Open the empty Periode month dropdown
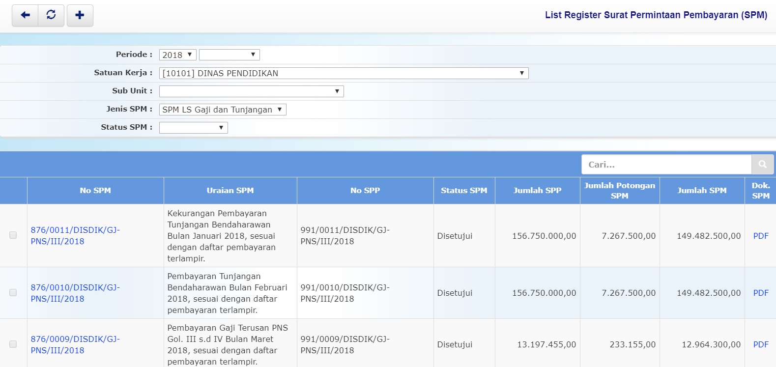The image size is (776, 367). [x=230, y=55]
